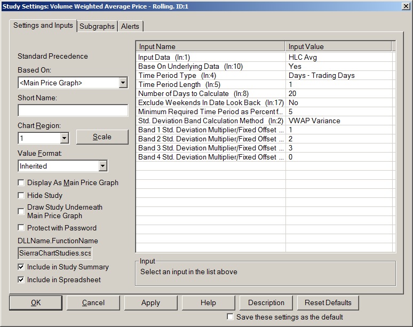413x327 pixels.
Task: Open the Chart Region dropdown
Action: point(65,138)
